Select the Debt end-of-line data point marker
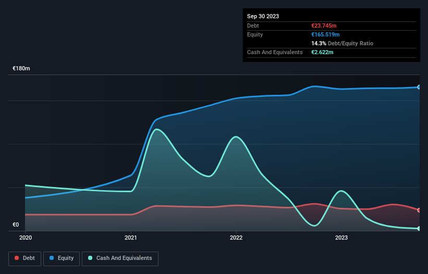The height and width of the screenshot is (274, 428). (x=419, y=210)
